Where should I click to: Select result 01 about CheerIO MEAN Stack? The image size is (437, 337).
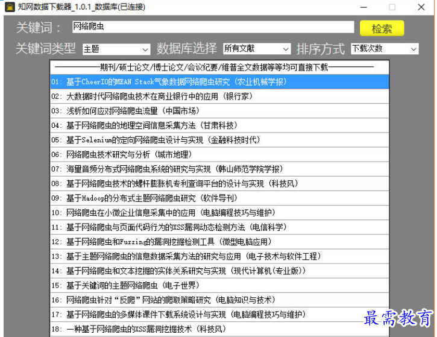coord(219,81)
